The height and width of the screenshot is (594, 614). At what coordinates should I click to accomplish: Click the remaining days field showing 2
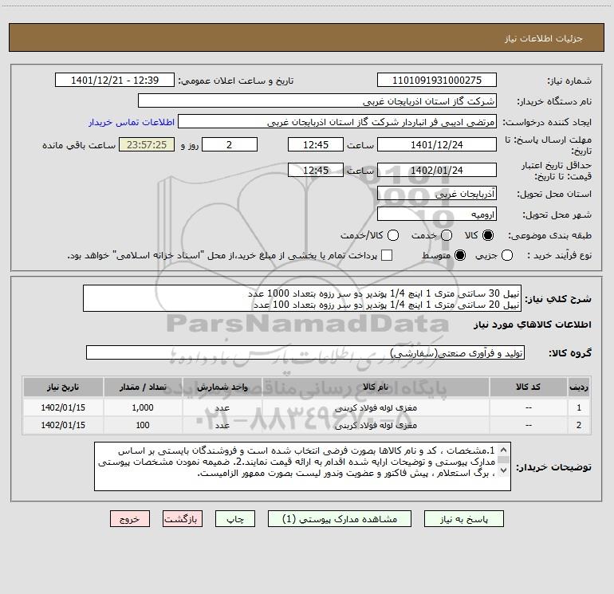(x=230, y=144)
